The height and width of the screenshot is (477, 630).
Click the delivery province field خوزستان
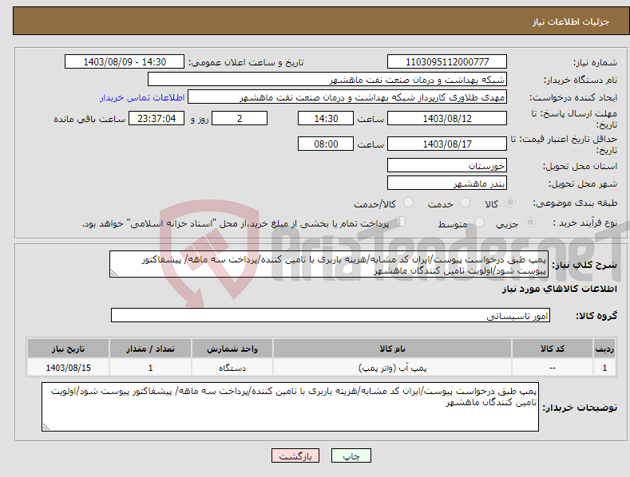coord(447,165)
